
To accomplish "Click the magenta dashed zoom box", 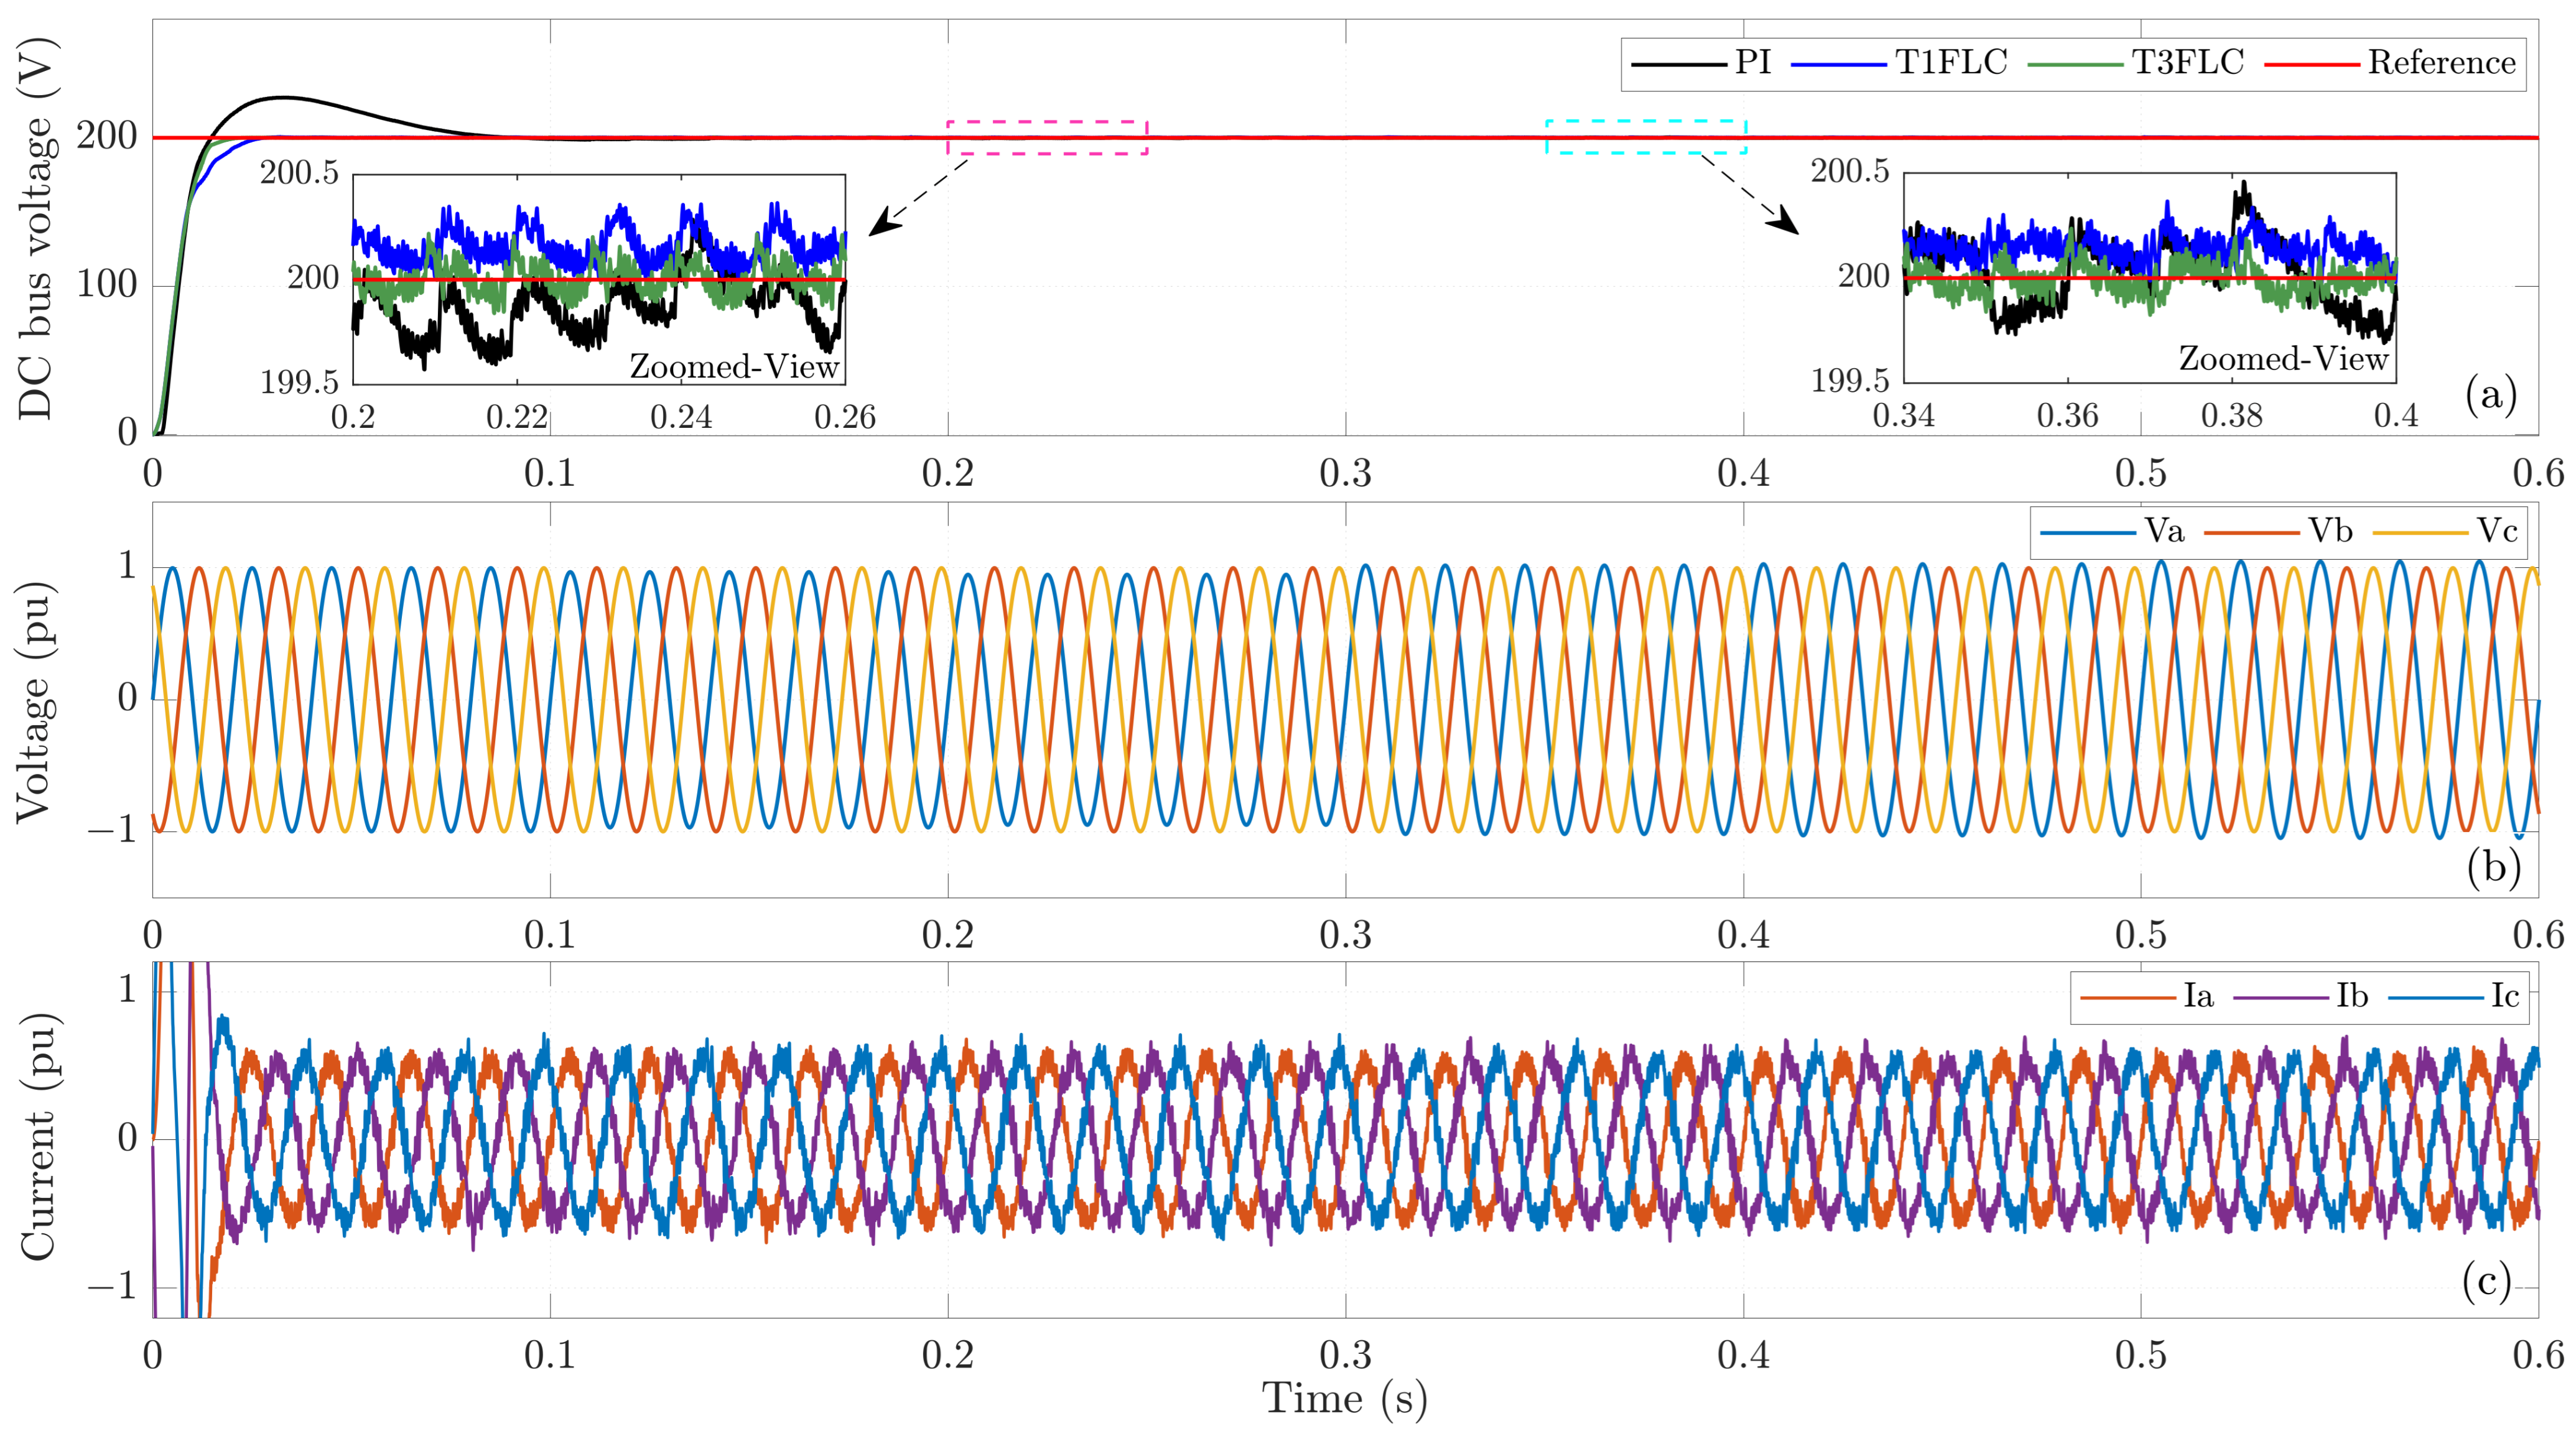I will pos(1047,138).
